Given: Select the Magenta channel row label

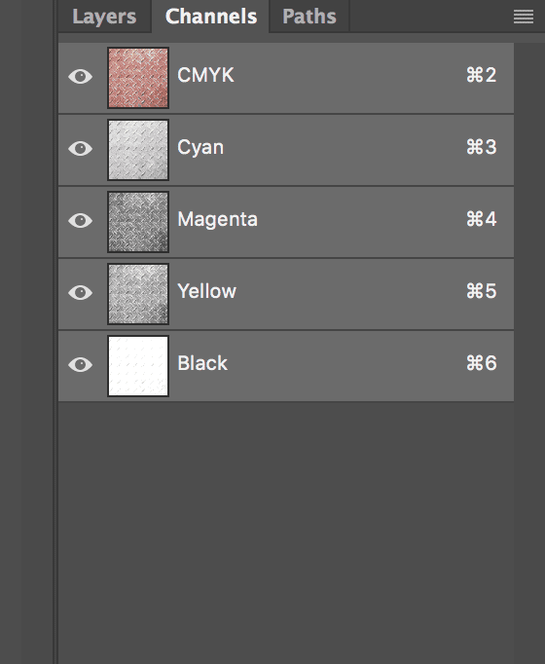Looking at the screenshot, I should coord(217,219).
